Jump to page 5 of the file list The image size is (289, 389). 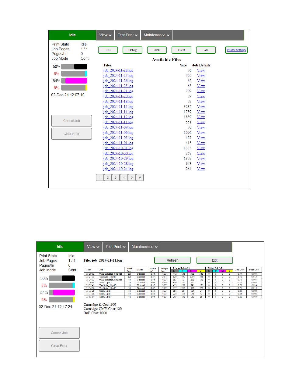132,178
